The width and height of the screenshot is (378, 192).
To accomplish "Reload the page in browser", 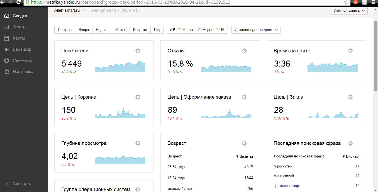I will (x=18, y=2).
